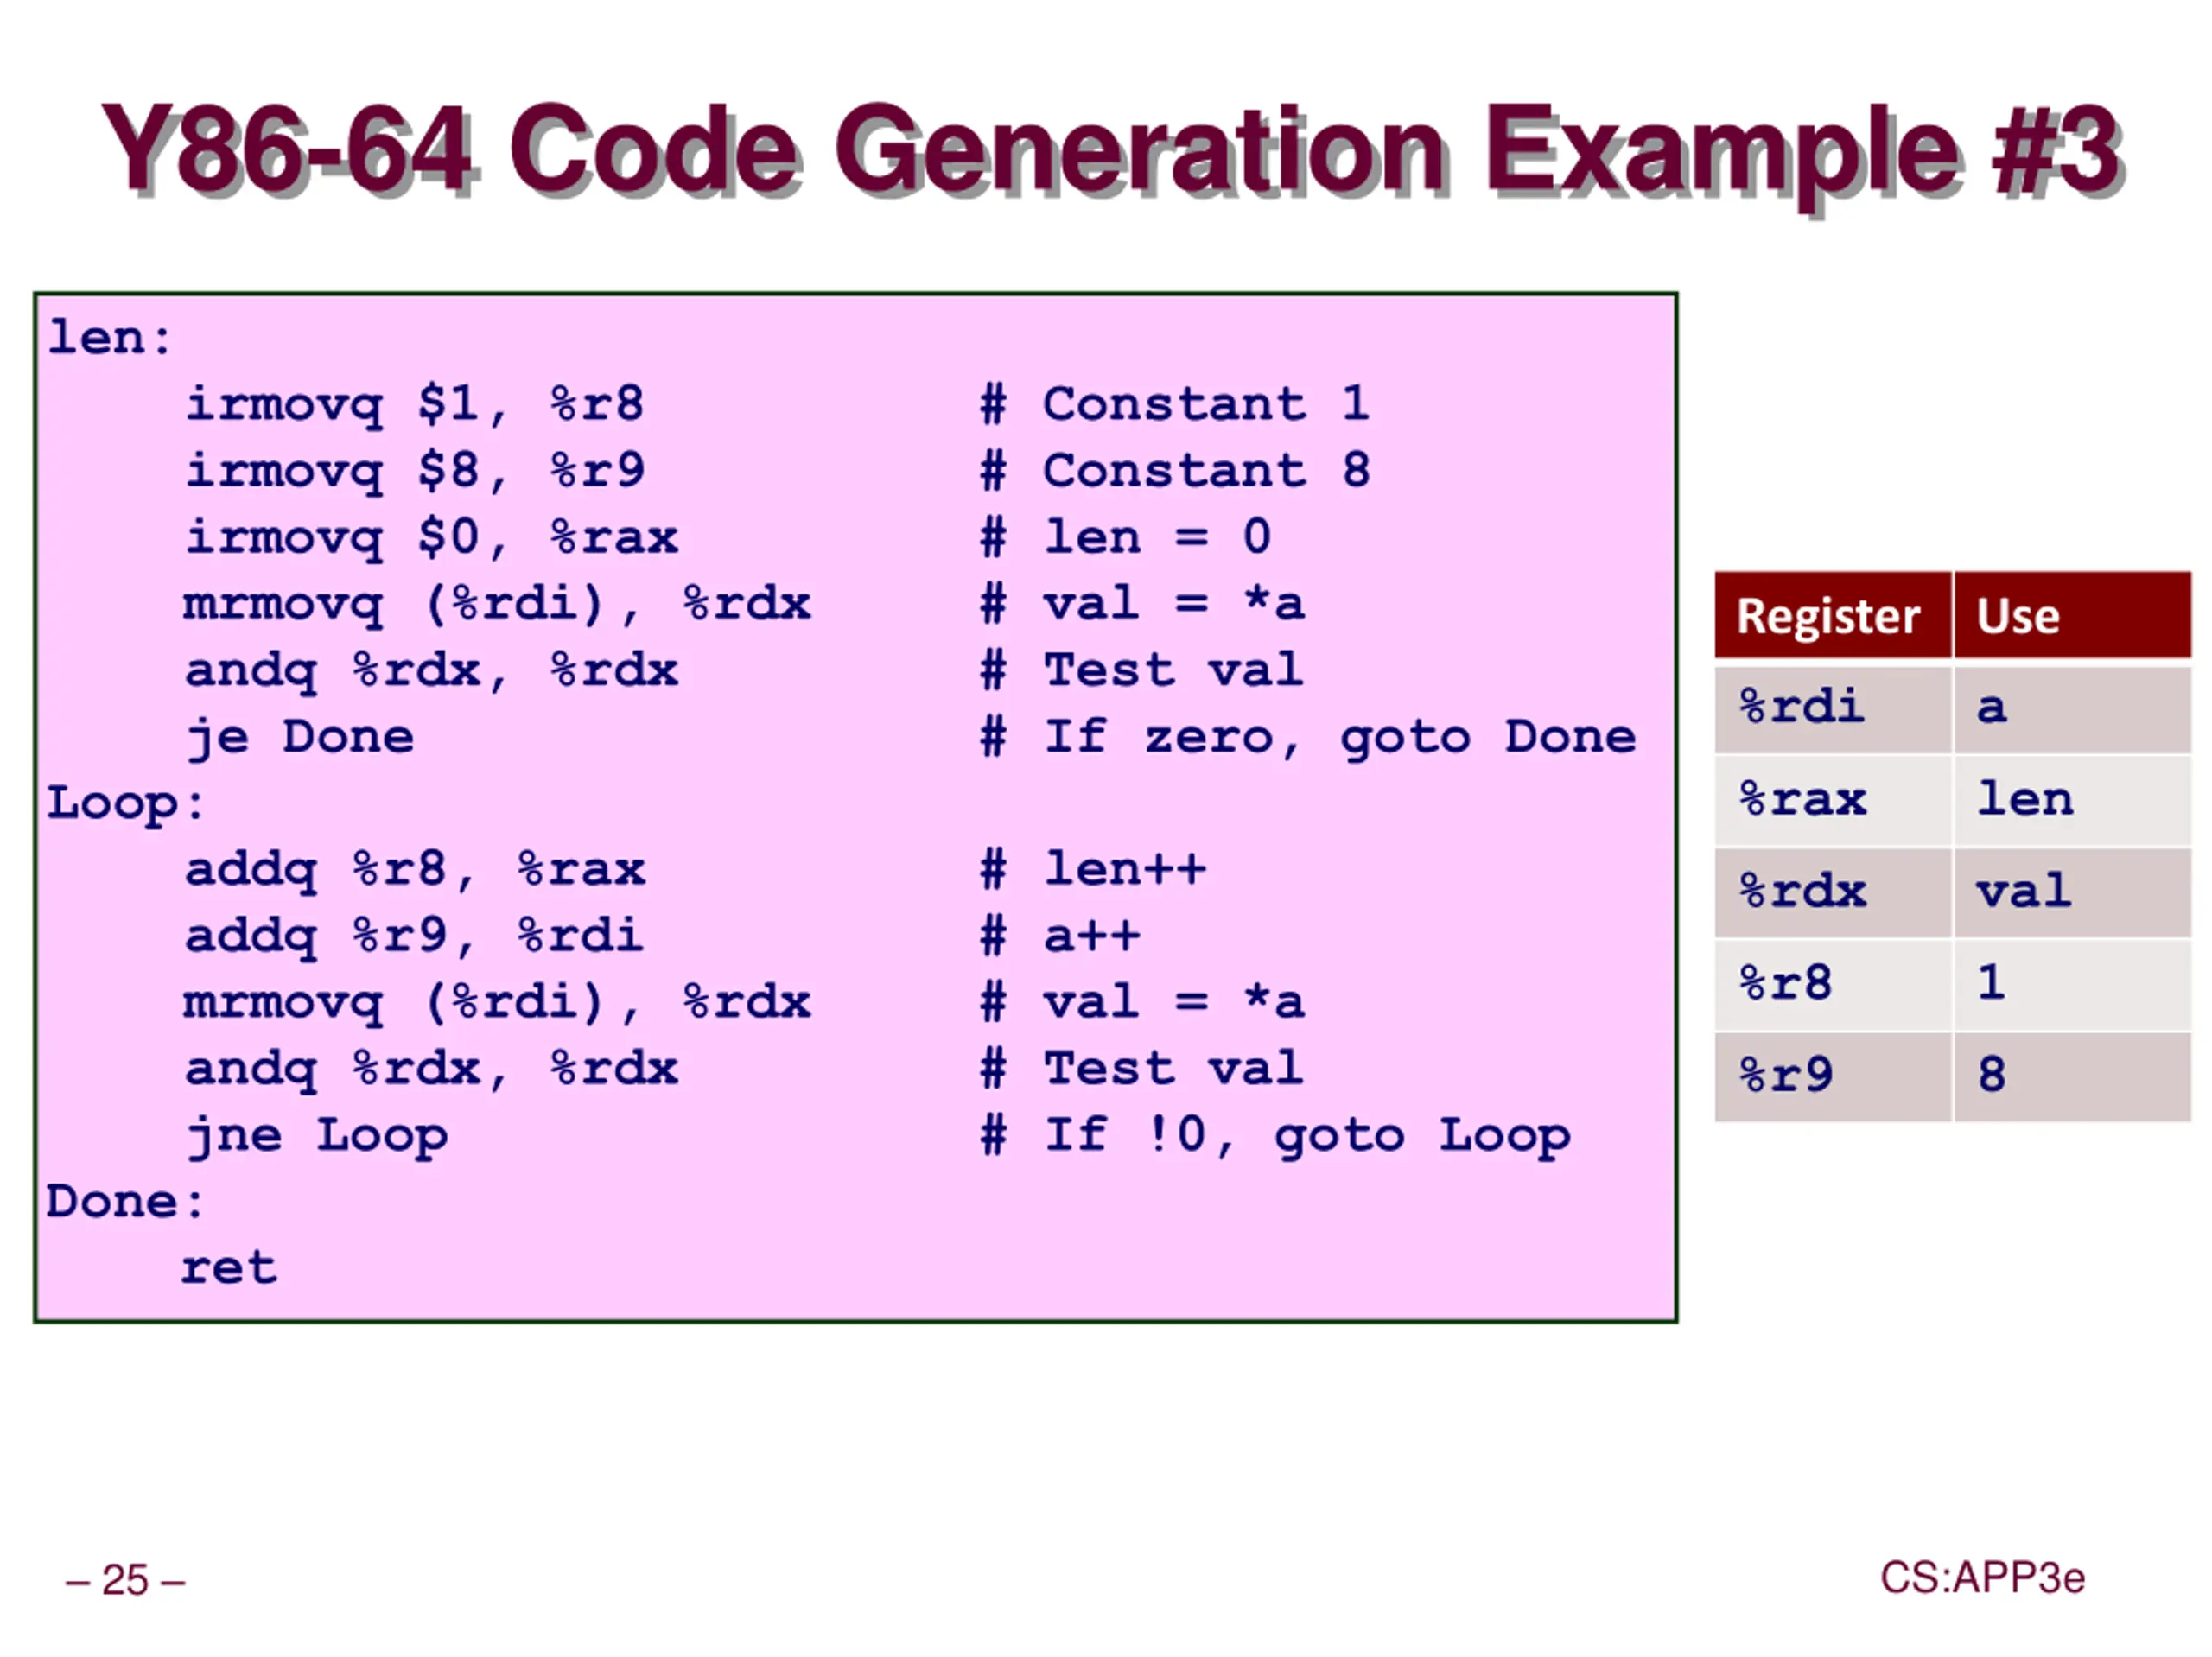Image resolution: width=2212 pixels, height=1657 pixels.
Task: Click the 'len' cell in the Use column
Action: [2072, 800]
